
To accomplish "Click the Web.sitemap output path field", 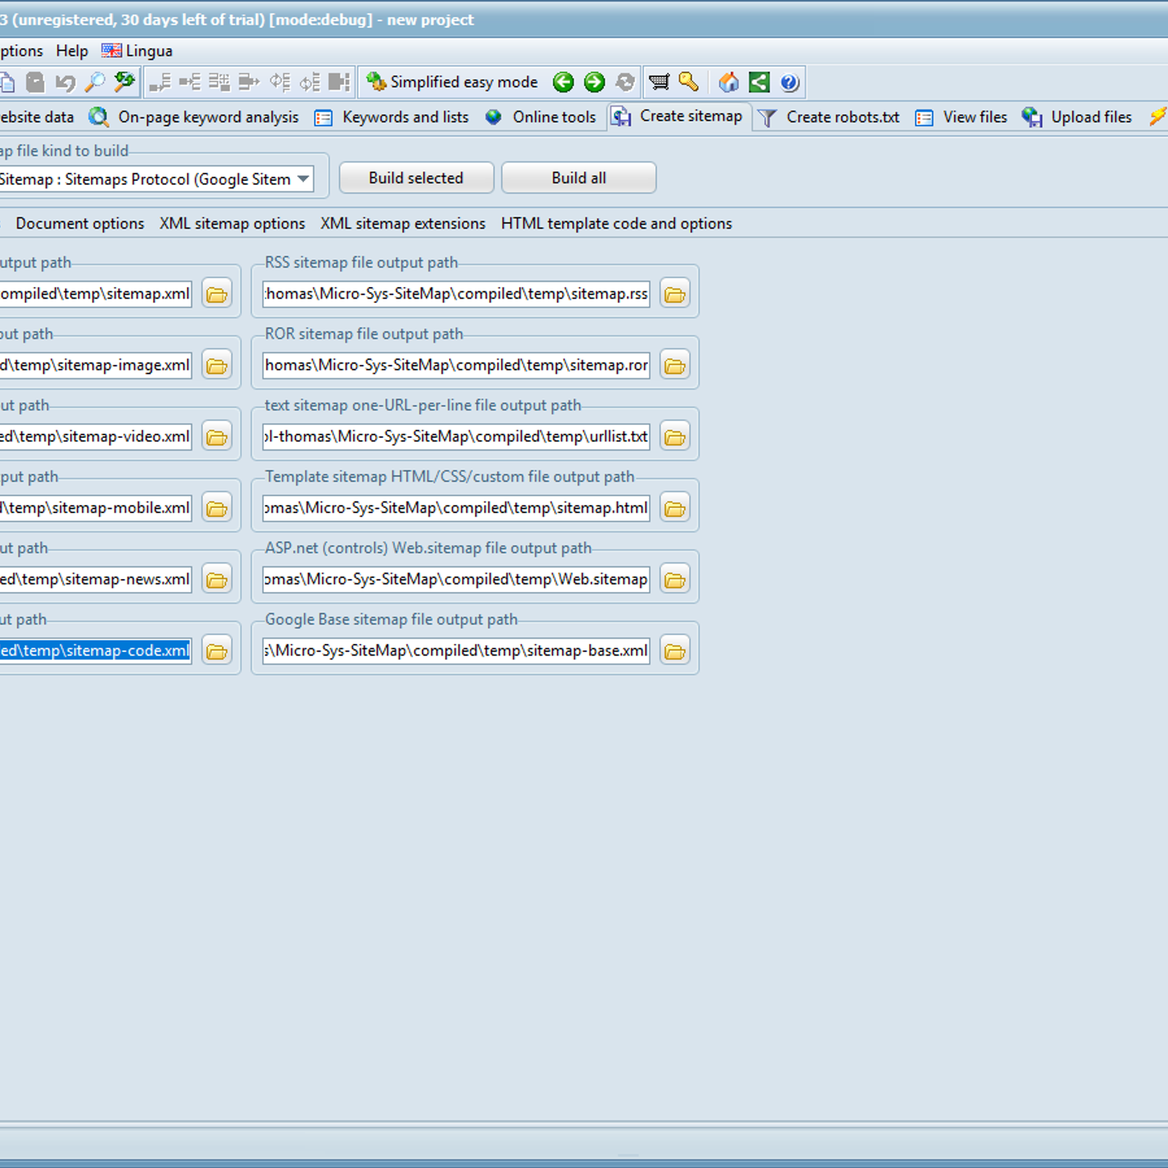I will click(456, 580).
